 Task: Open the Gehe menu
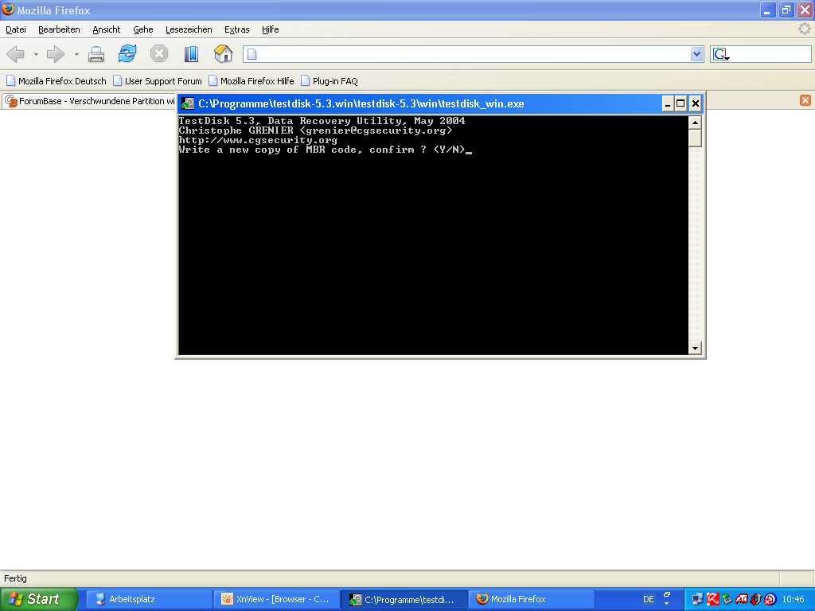[143, 29]
